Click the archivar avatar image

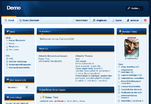pyautogui.click(x=131, y=48)
